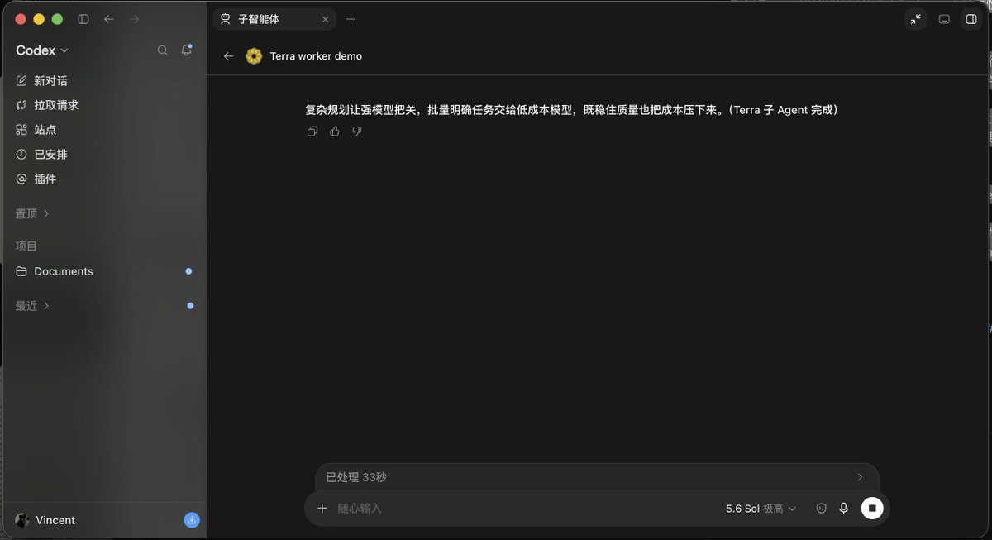992x540 pixels.
Task: Expand the 已处理 33秒 bar
Action: [597, 477]
